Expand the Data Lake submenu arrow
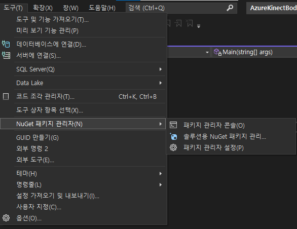Screen dimensions: 297x229 pyautogui.click(x=161, y=83)
